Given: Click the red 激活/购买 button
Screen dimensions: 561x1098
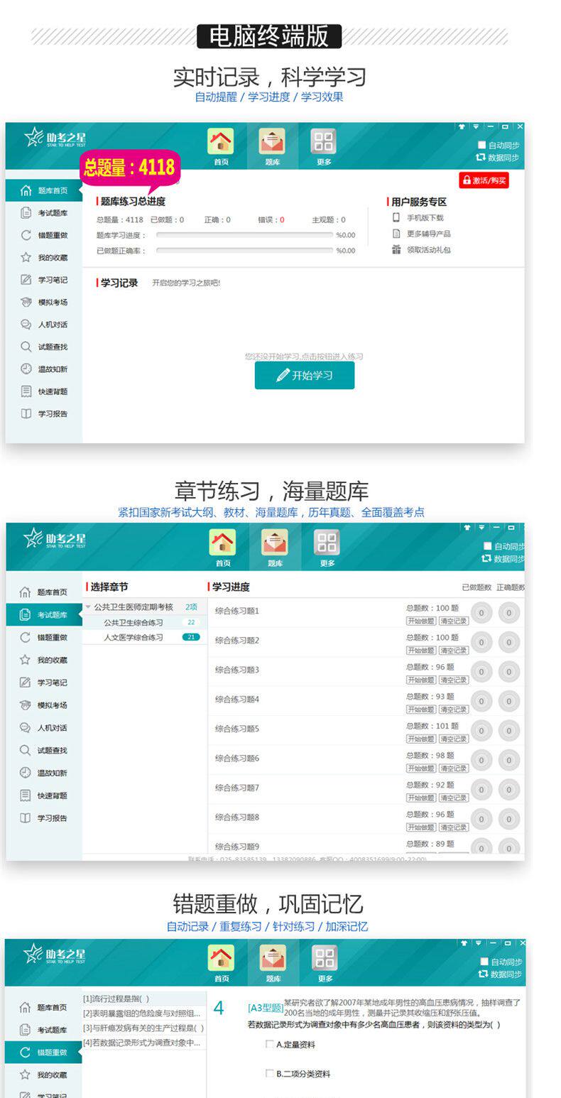Looking at the screenshot, I should tap(484, 180).
